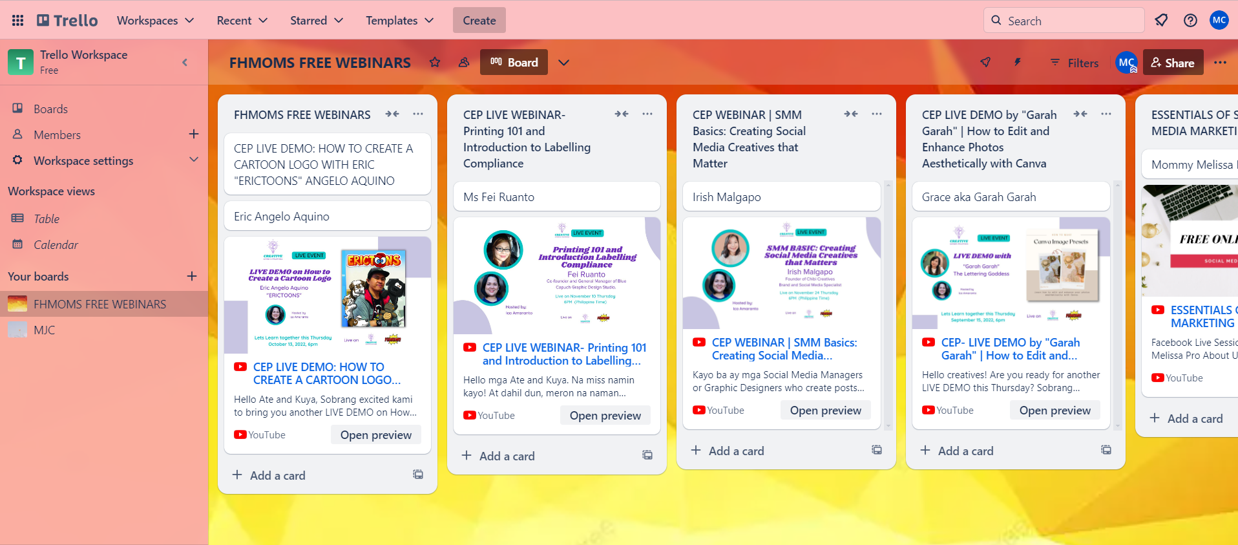Expand board views chevron next to Board
The width and height of the screenshot is (1238, 545).
click(564, 63)
